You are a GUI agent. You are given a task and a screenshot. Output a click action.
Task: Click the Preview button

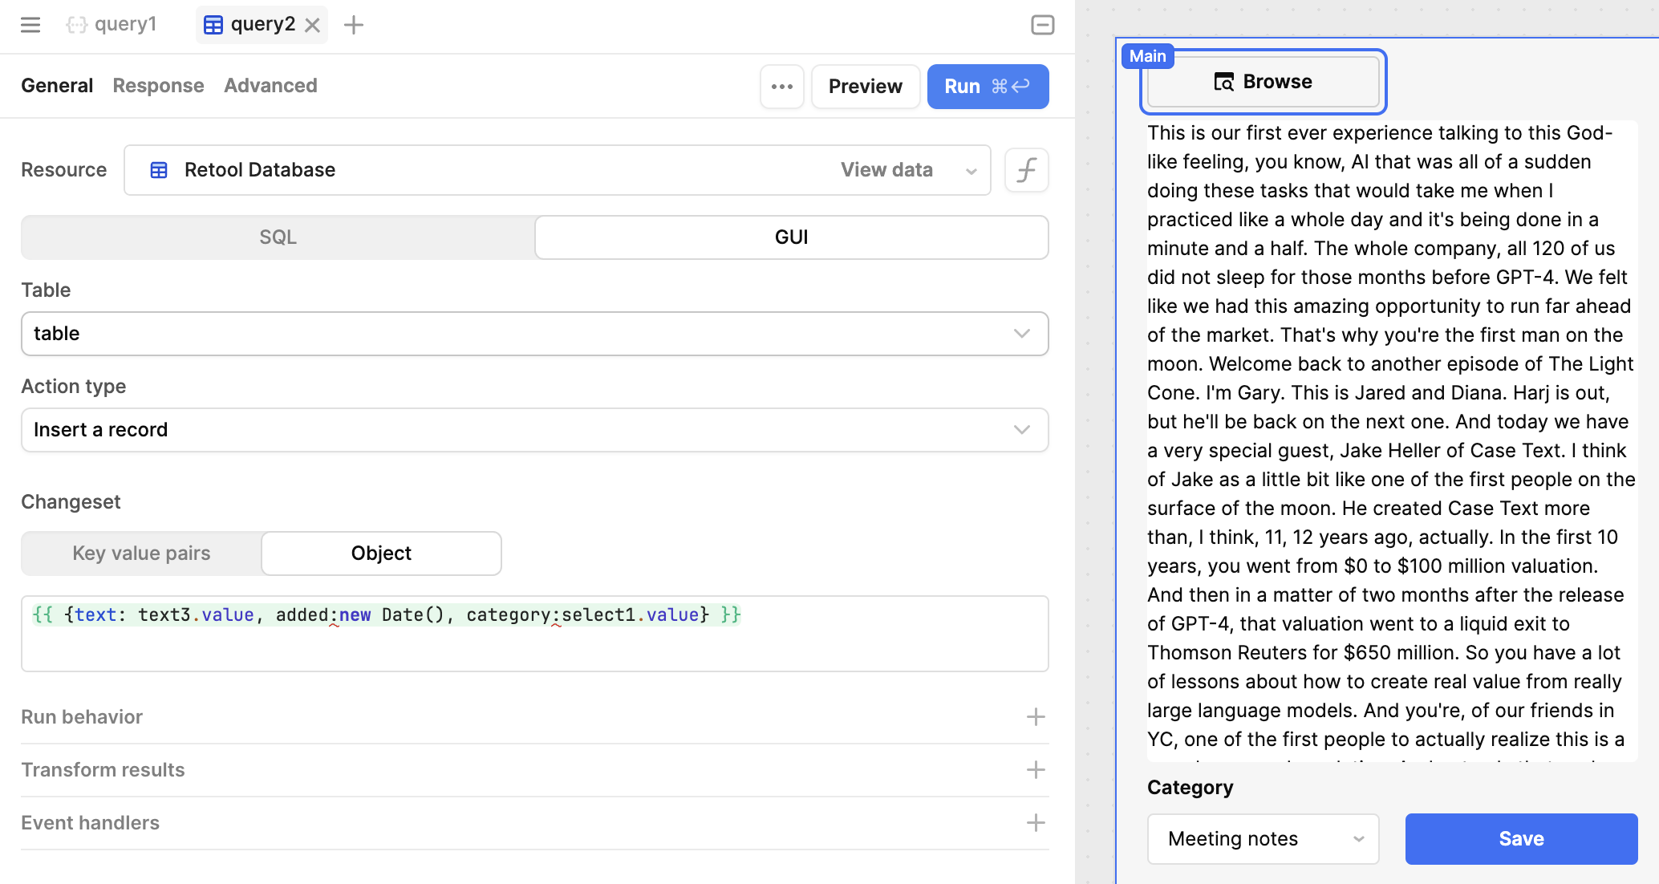(865, 87)
